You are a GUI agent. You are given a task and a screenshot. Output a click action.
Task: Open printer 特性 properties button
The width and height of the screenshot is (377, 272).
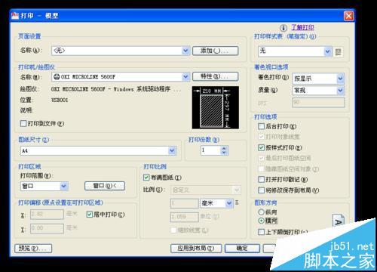(x=215, y=76)
